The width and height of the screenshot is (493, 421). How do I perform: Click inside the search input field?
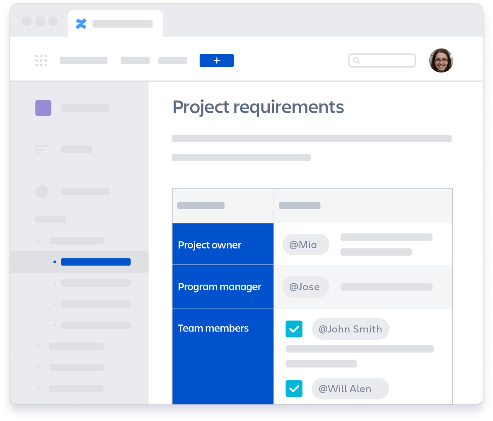pyautogui.click(x=385, y=60)
